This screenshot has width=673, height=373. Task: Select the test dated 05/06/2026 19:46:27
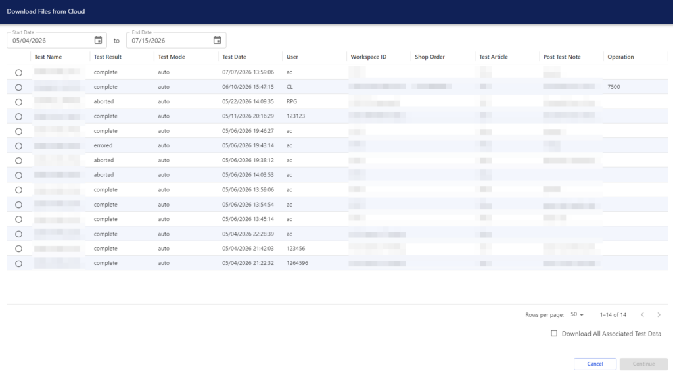point(18,131)
